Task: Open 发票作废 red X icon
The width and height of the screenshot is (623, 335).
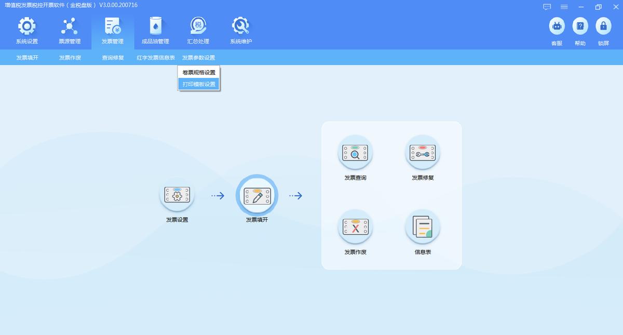Action: coord(355,227)
